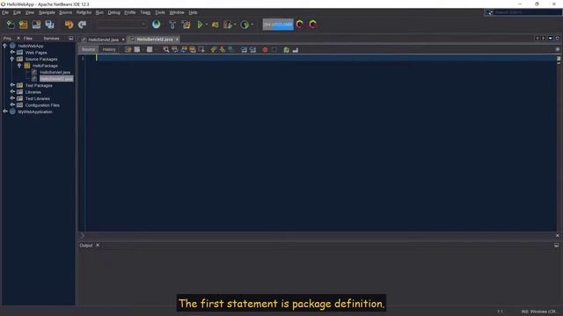Select the highlighted HelloServlet2.java tree item
The image size is (563, 316).
point(56,79)
